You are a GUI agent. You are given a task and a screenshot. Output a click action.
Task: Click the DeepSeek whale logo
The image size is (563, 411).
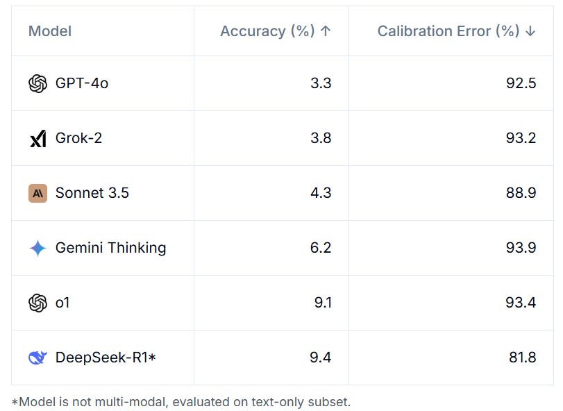37,358
